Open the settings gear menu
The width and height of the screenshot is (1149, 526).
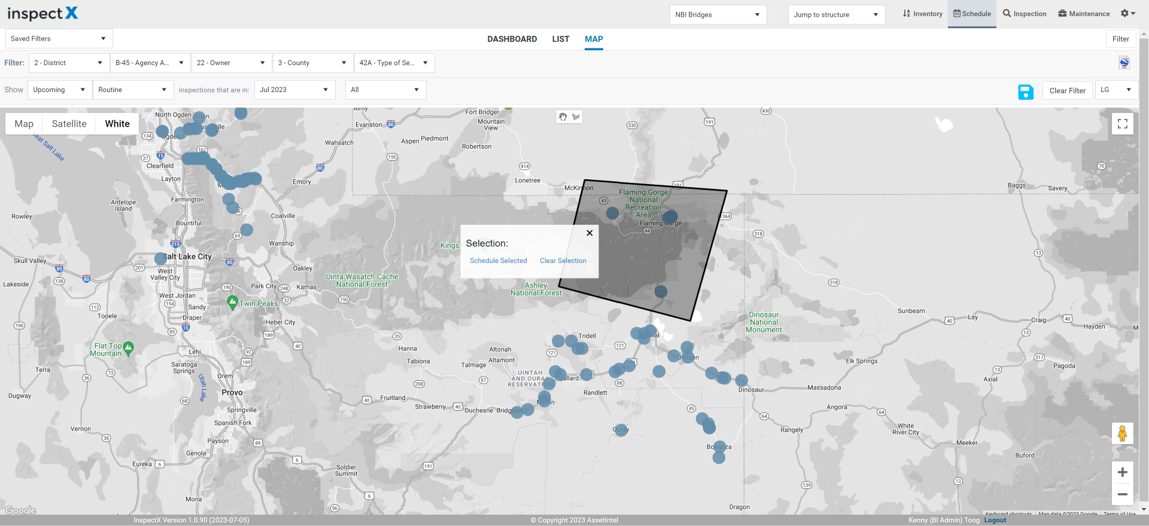(x=1128, y=14)
